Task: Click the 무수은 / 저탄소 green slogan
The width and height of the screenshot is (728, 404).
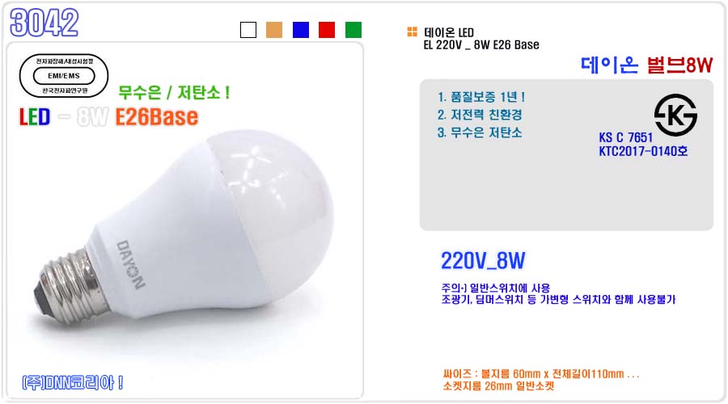Action: (x=174, y=92)
